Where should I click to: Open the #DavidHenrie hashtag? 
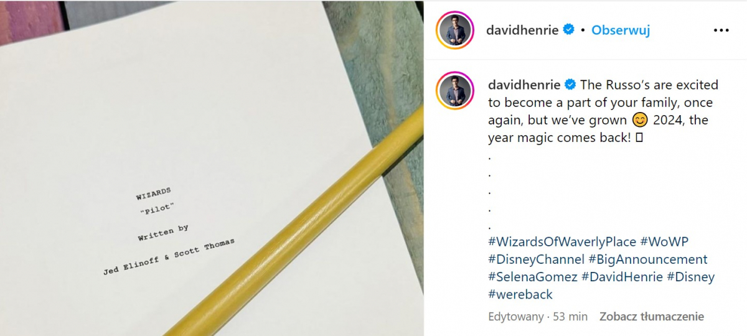pos(622,277)
